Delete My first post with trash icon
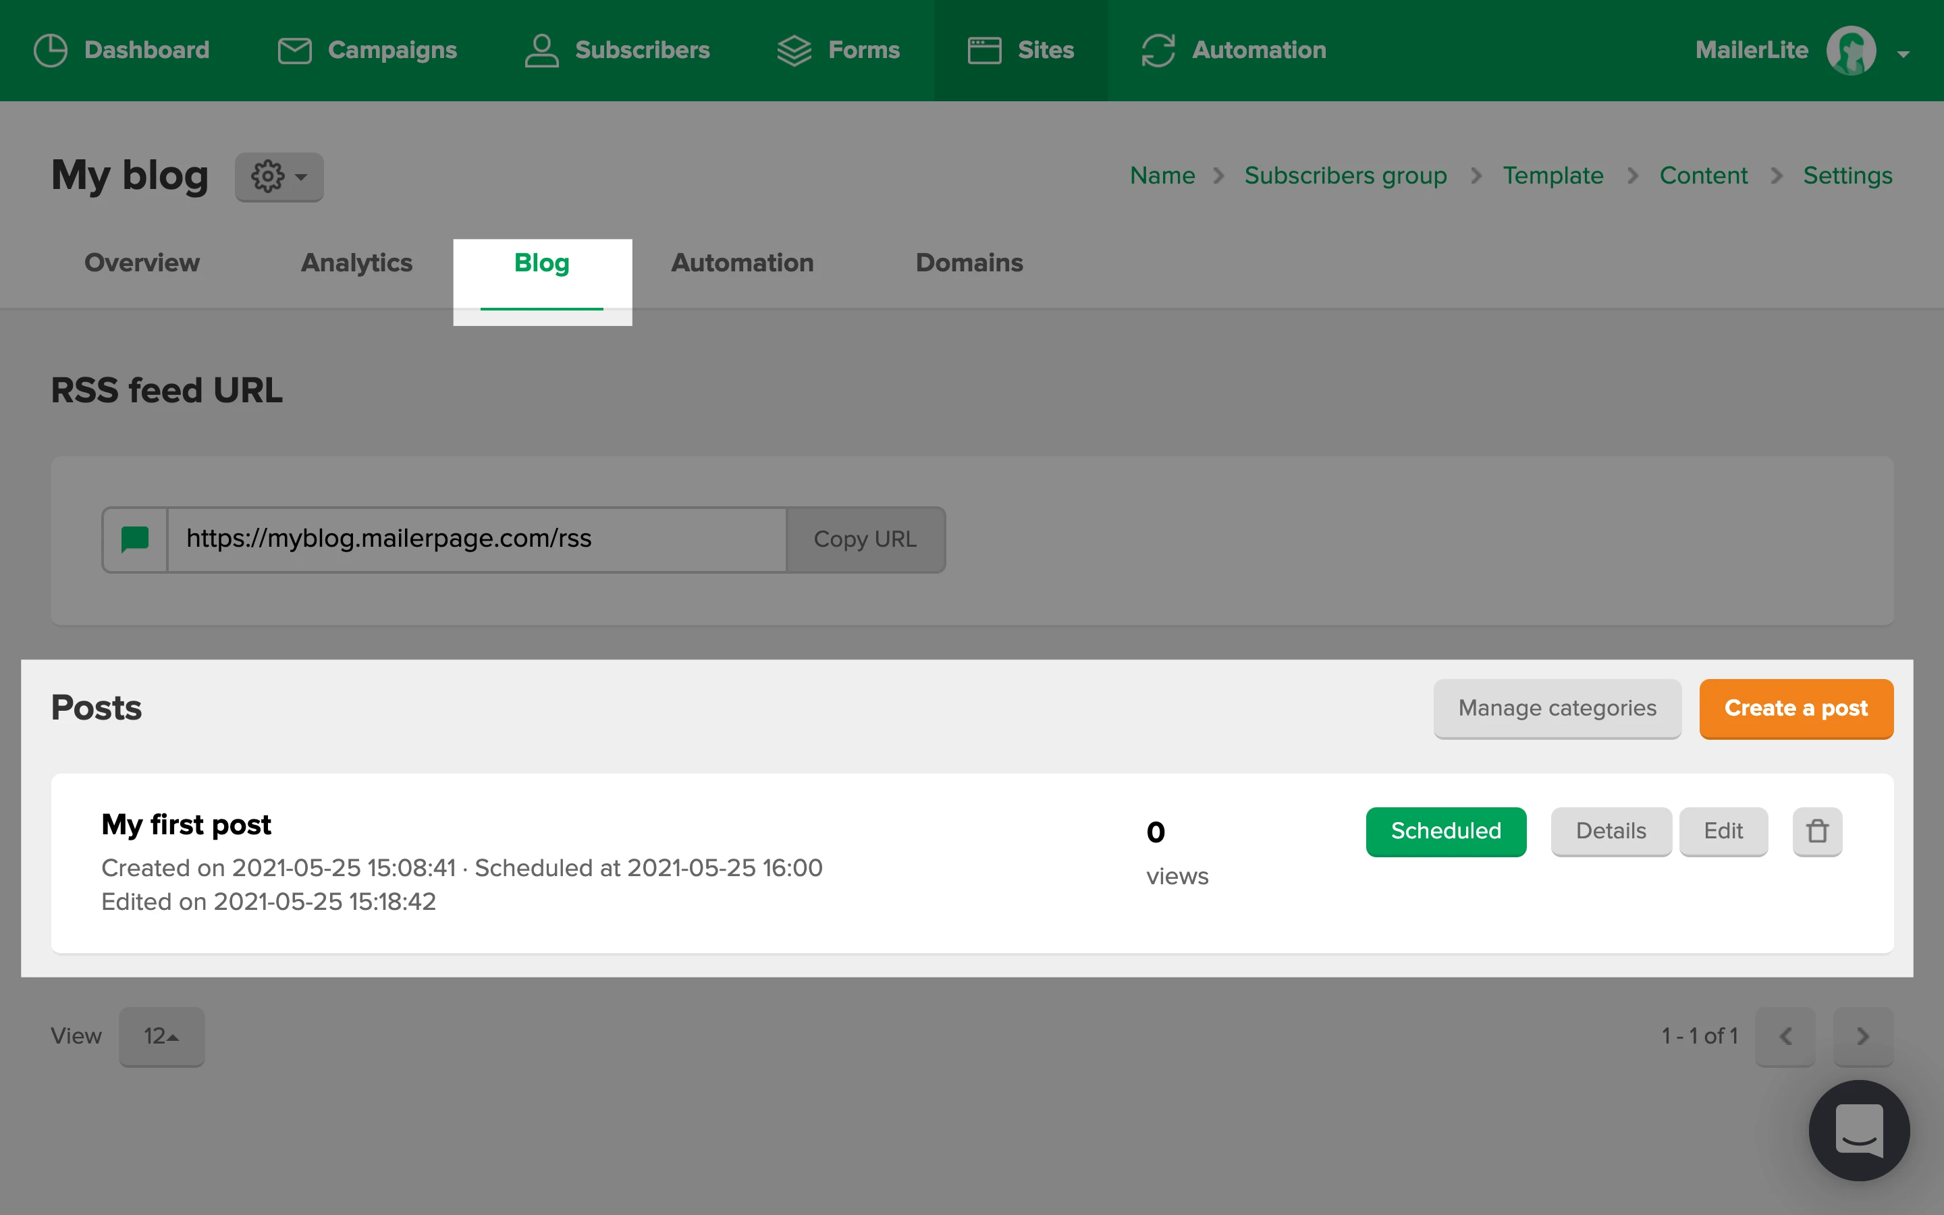 tap(1817, 831)
